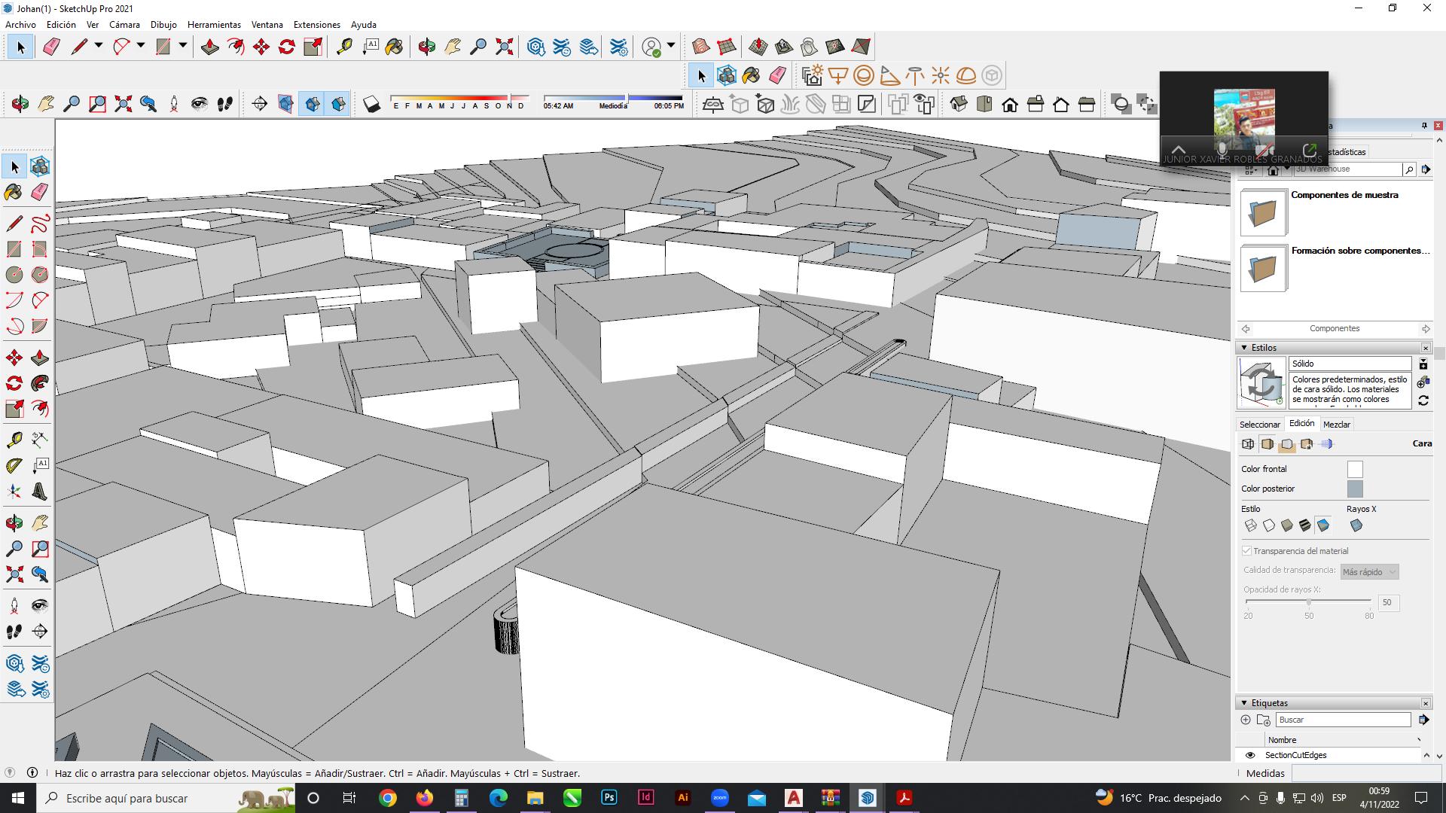Viewport: 1446px width, 813px height.
Task: Select the wireframe face style icon
Action: [x=1250, y=525]
